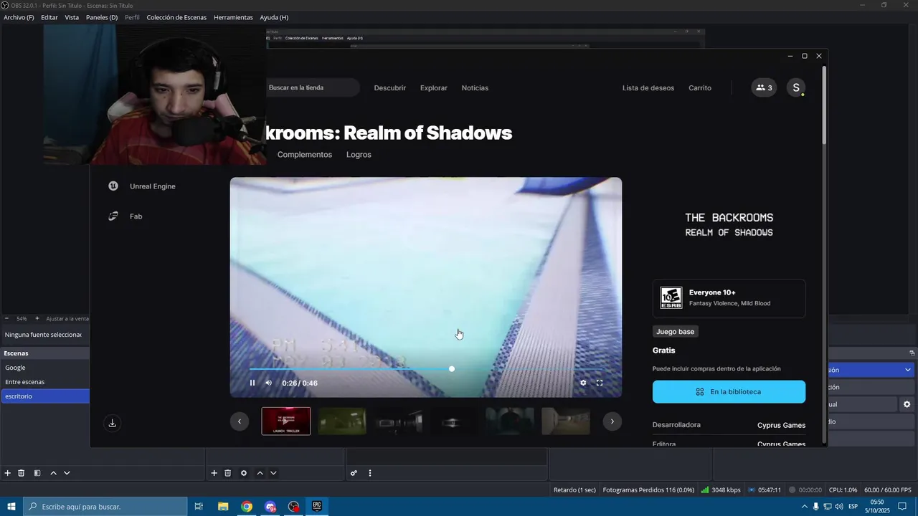The image size is (918, 516).
Task: Open Noticias in Epic store
Action: click(x=475, y=88)
